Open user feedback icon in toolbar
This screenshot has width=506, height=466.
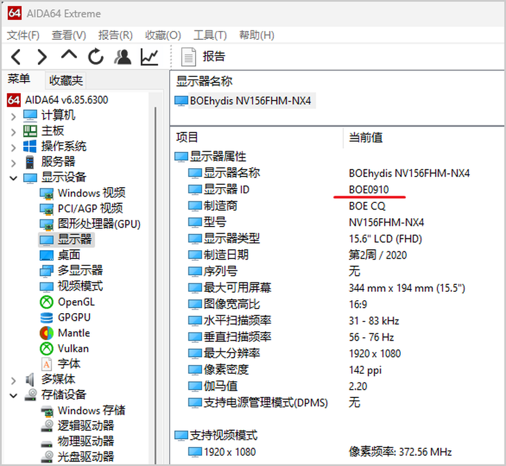pos(122,56)
